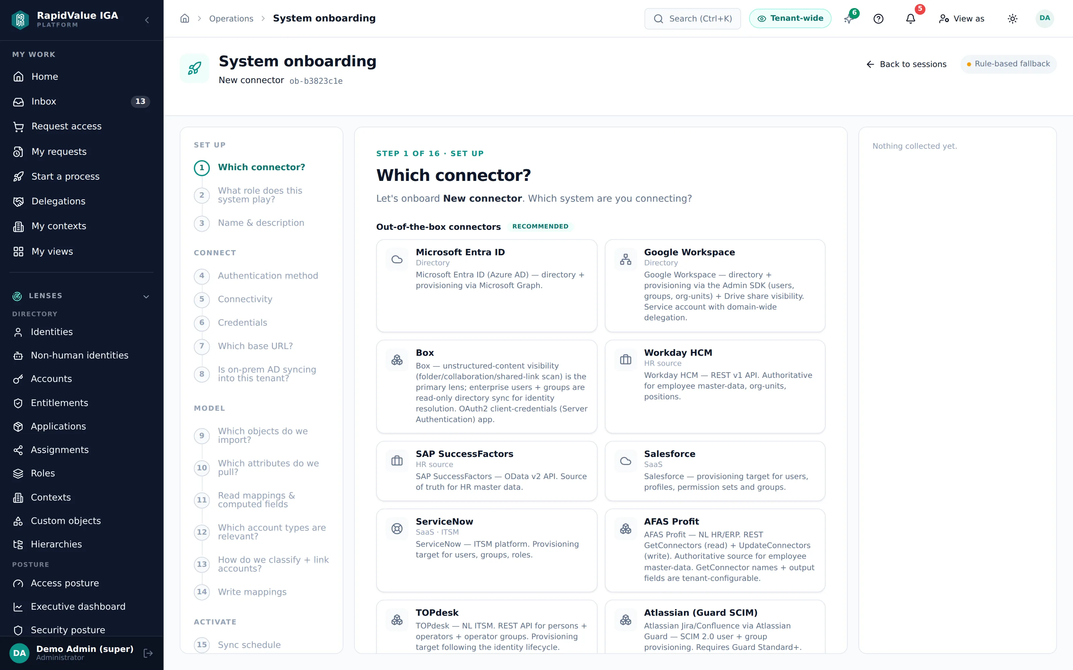
Task: Open Start a process
Action: click(x=81, y=176)
